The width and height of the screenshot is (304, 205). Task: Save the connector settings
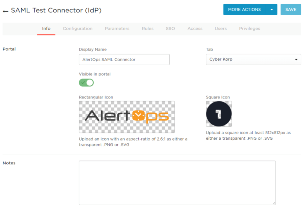(291, 9)
